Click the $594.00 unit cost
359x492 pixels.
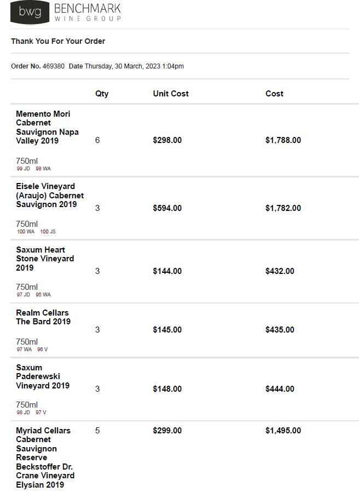click(x=167, y=208)
